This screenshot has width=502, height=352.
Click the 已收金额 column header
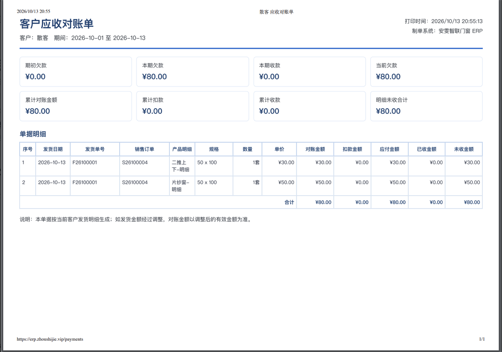coord(427,149)
